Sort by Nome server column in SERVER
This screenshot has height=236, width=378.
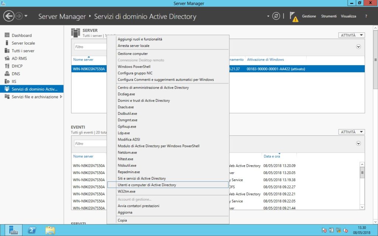[x=83, y=59]
